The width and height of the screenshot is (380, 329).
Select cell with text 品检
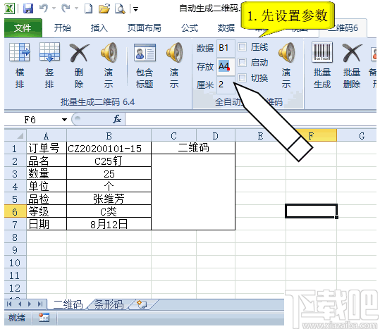[x=47, y=199]
